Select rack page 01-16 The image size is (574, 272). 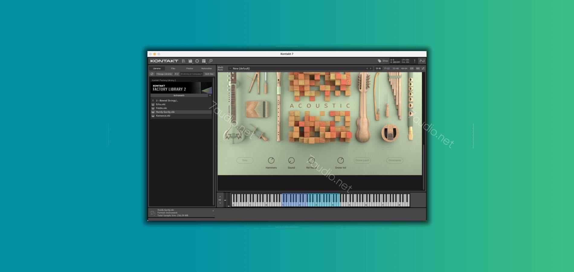pyautogui.click(x=378, y=69)
